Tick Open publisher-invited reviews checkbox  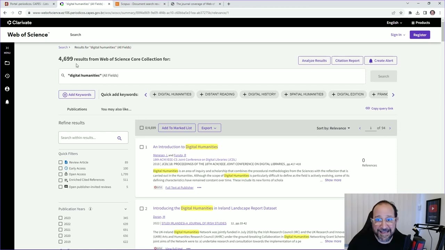pyautogui.click(x=60, y=187)
